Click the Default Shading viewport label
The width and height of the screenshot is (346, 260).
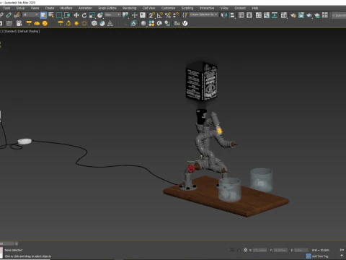pos(29,31)
